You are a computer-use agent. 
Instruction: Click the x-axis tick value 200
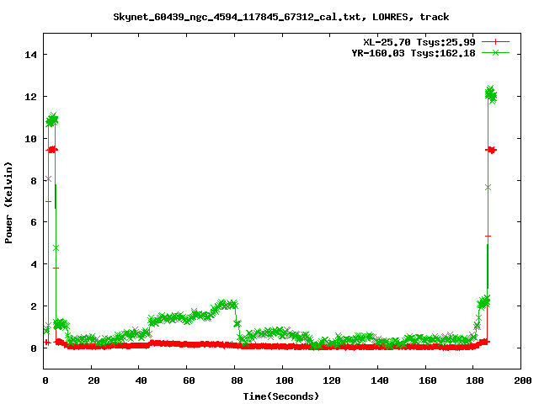[x=523, y=380]
